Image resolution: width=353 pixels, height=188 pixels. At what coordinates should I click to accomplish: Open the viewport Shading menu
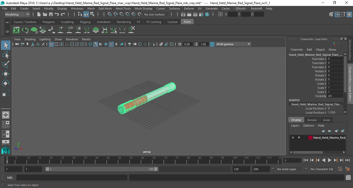pyautogui.click(x=30, y=39)
